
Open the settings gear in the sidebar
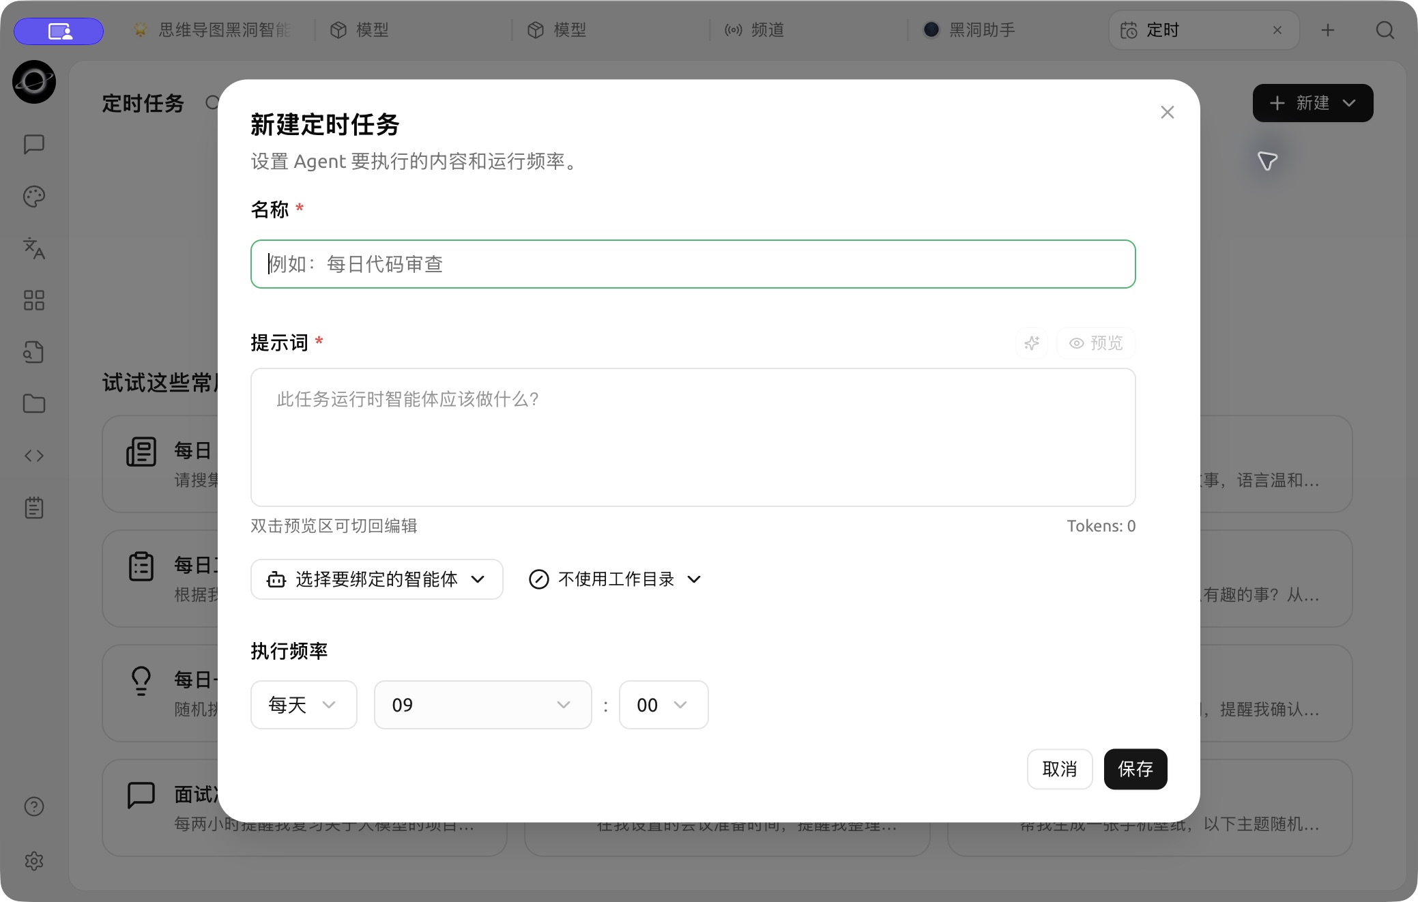click(x=34, y=861)
